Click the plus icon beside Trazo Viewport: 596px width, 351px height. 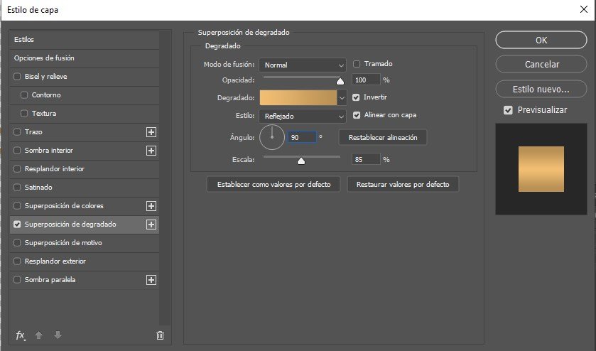point(151,132)
